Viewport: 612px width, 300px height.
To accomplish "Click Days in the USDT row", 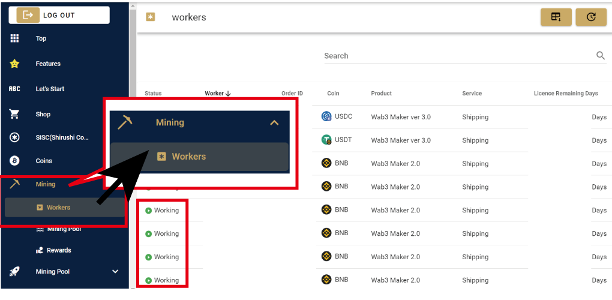I will point(599,140).
